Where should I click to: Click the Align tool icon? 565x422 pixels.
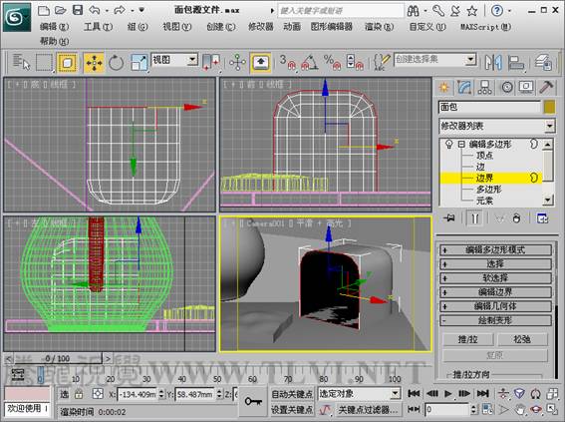click(516, 62)
